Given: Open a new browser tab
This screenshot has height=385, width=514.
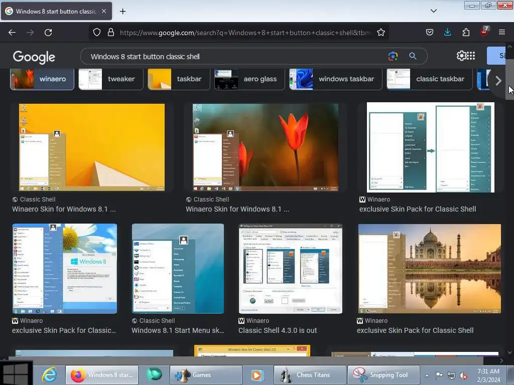Looking at the screenshot, I should 122,12.
